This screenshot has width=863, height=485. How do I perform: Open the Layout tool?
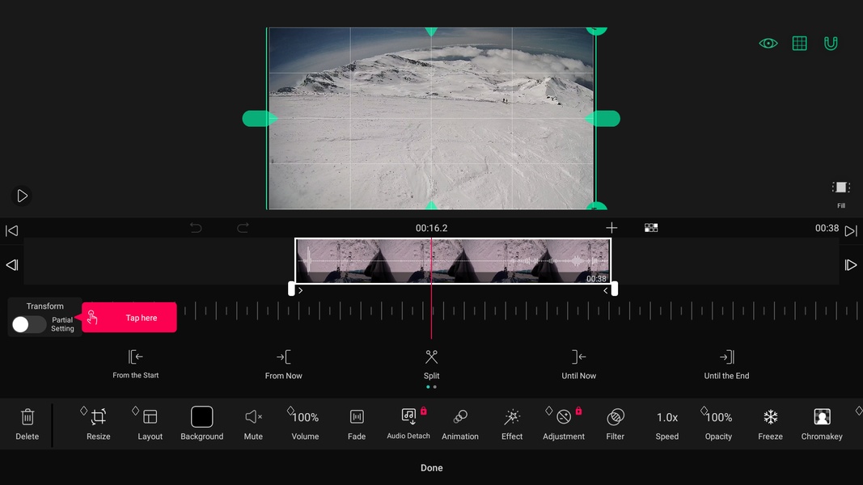pyautogui.click(x=150, y=424)
